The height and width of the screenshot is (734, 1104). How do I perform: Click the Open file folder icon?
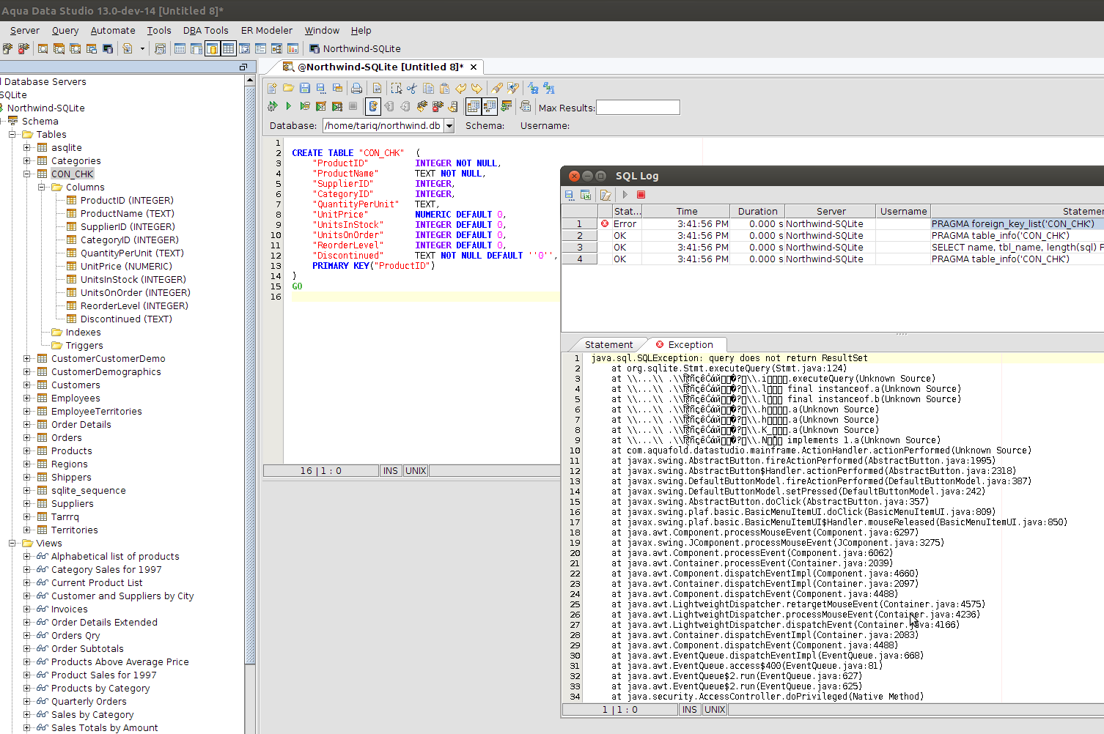289,89
